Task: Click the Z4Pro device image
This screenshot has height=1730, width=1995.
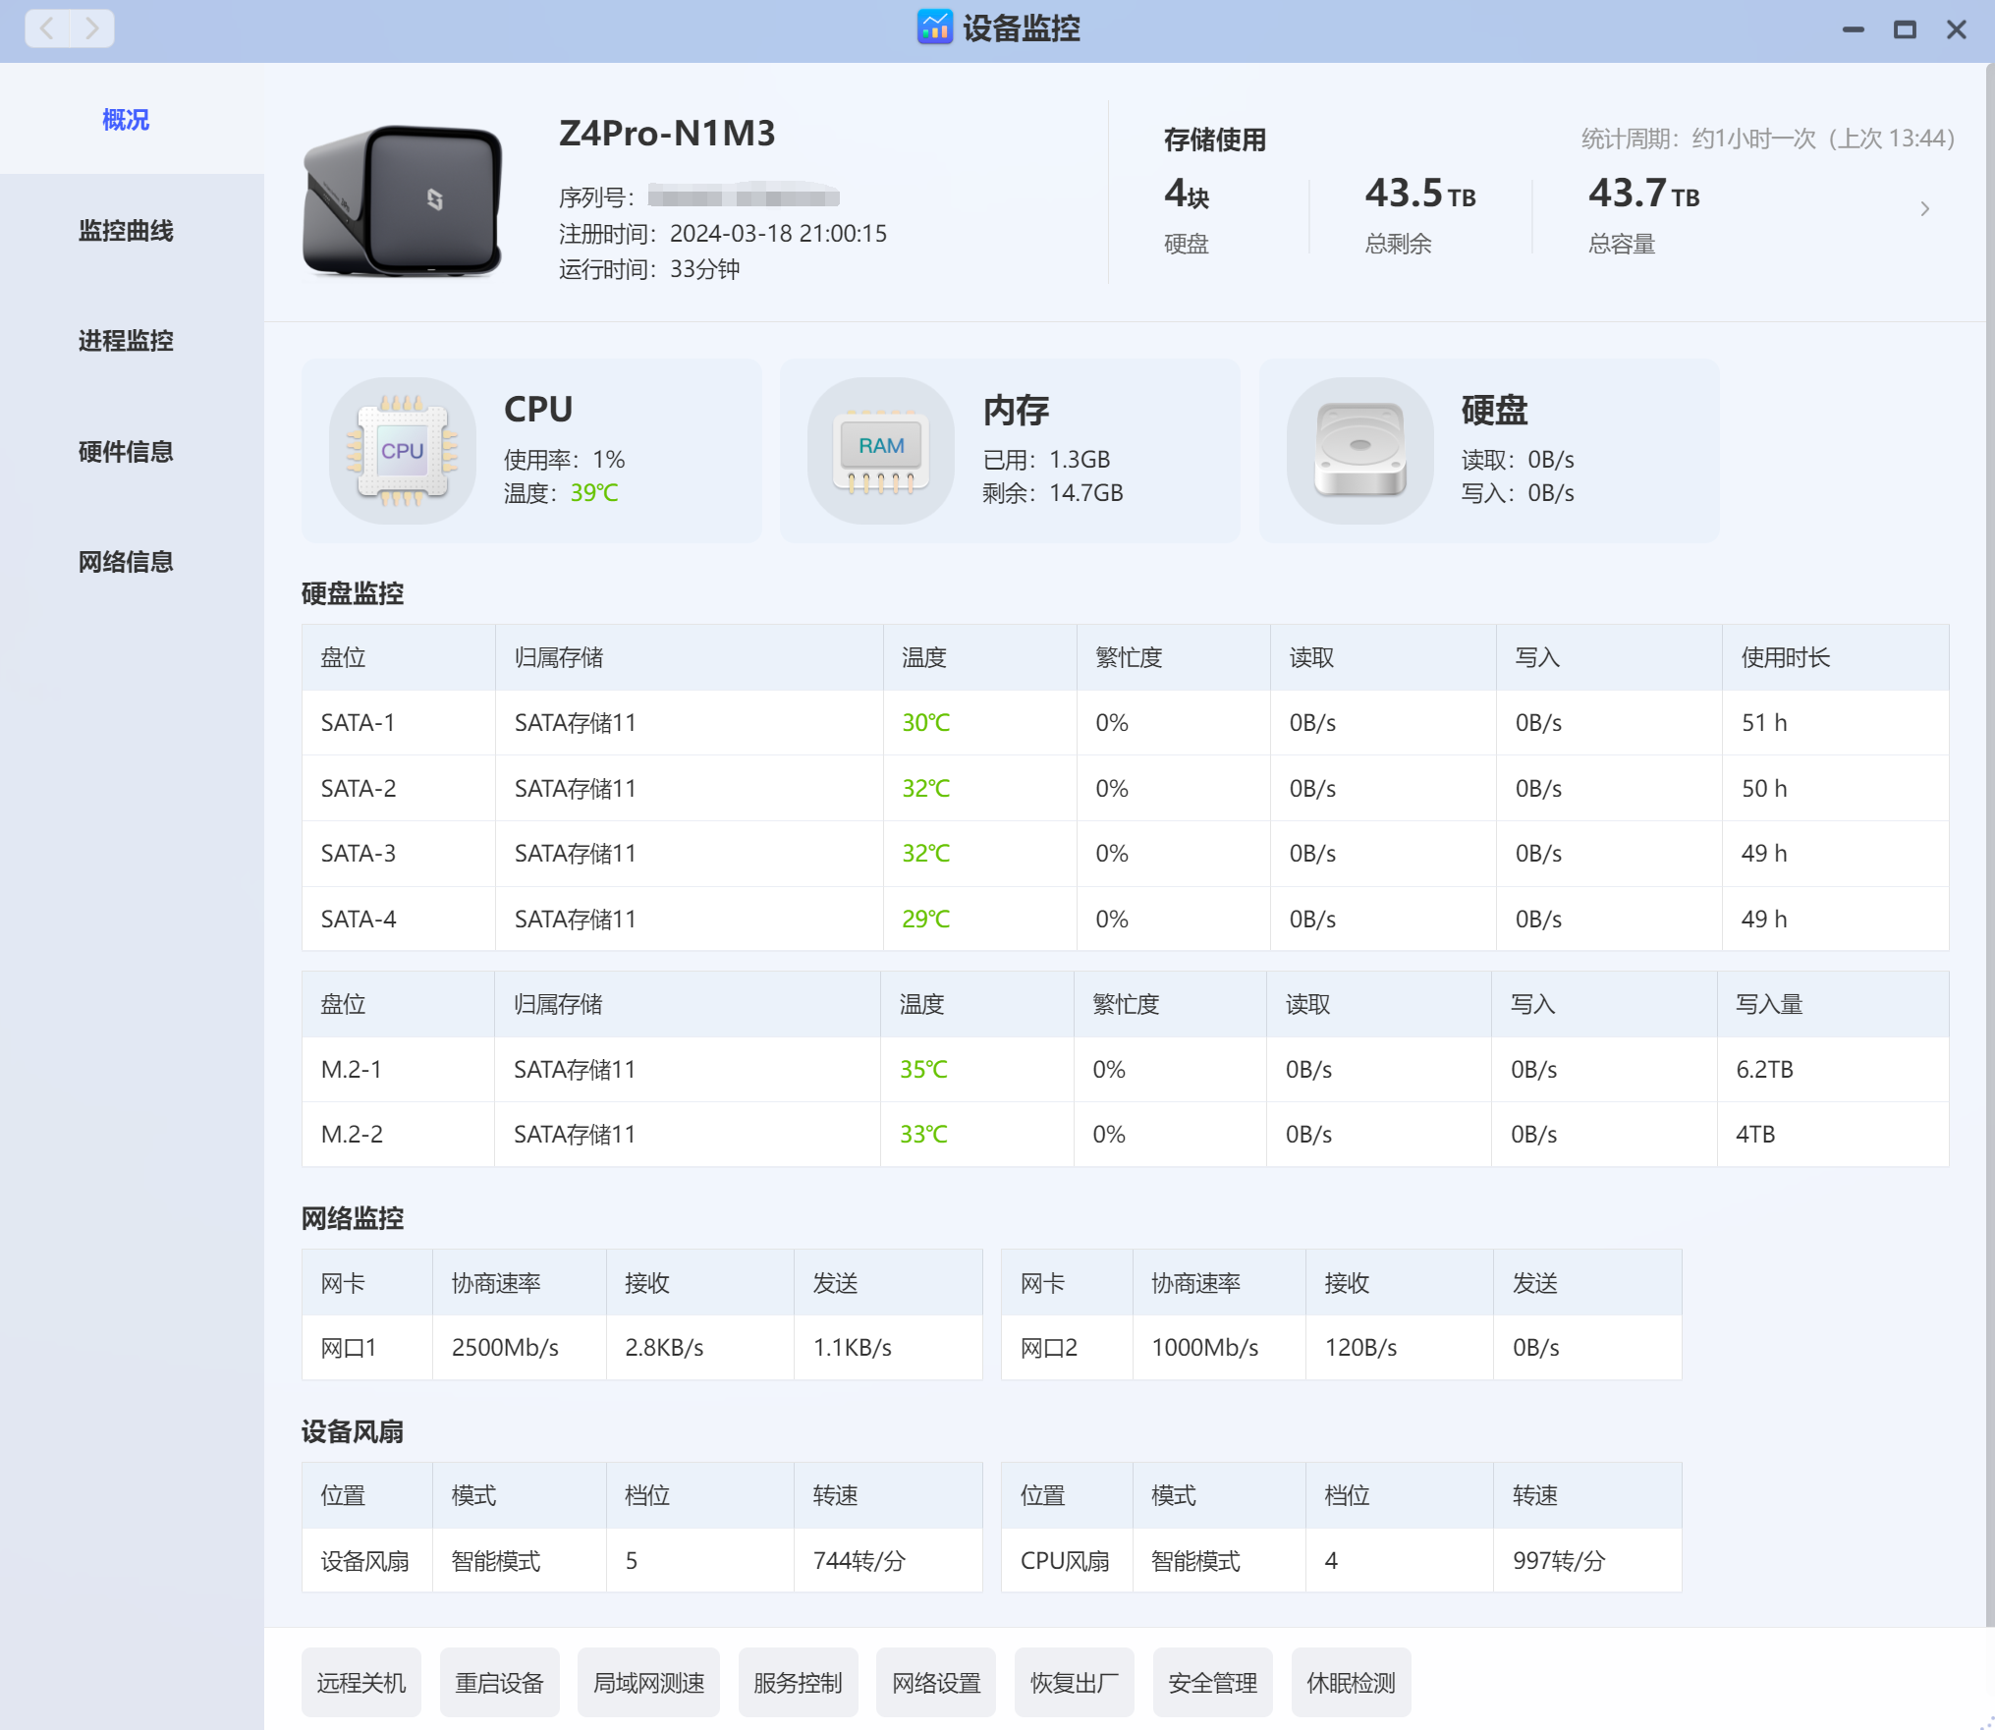Action: [403, 201]
